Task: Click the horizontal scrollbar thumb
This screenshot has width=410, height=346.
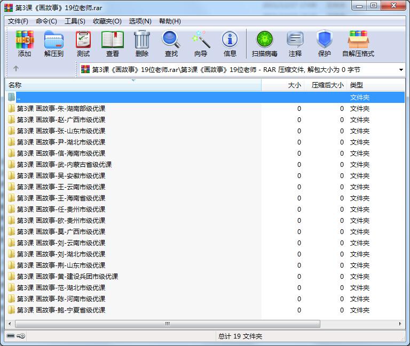Action: tap(167, 324)
